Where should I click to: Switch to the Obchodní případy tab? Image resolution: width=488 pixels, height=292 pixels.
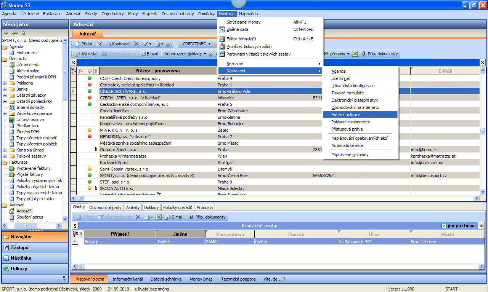(105, 207)
